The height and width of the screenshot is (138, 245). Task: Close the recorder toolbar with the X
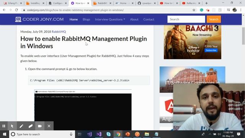point(49,126)
